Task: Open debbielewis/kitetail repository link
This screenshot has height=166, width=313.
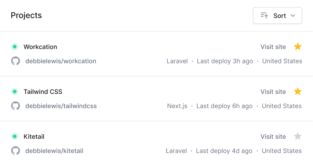Action: click(x=54, y=151)
